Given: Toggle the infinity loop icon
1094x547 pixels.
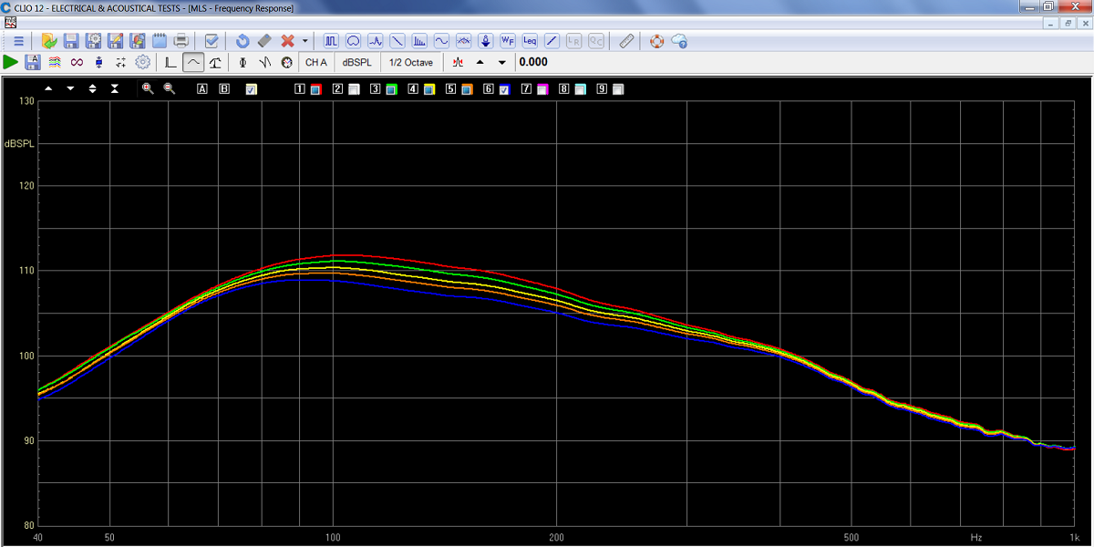Looking at the screenshot, I should pos(77,62).
